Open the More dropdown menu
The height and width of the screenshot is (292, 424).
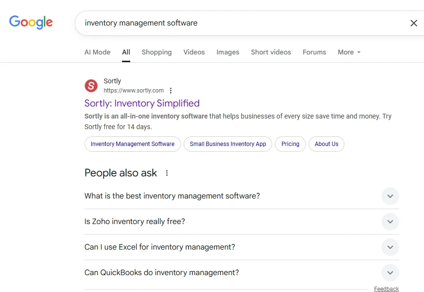point(349,52)
